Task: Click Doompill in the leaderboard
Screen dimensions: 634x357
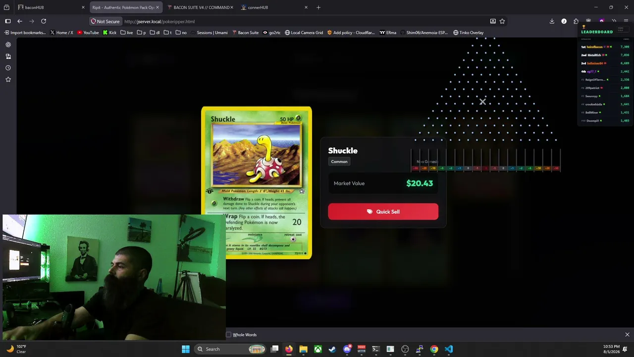Action: click(x=593, y=120)
